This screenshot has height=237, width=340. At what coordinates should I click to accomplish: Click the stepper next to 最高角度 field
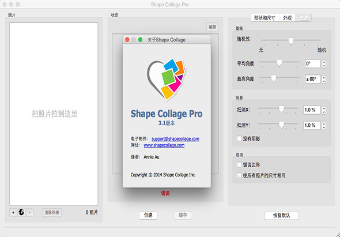tap(324, 79)
